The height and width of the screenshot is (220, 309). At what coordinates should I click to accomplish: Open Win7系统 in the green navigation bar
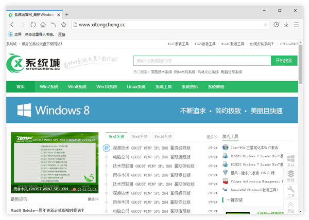click(49, 87)
